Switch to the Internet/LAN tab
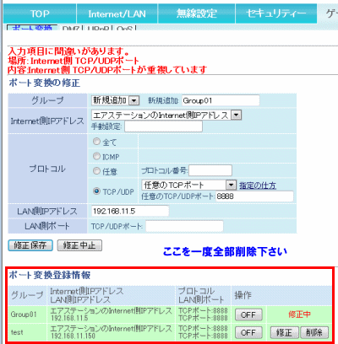338x344 pixels. coord(117,13)
